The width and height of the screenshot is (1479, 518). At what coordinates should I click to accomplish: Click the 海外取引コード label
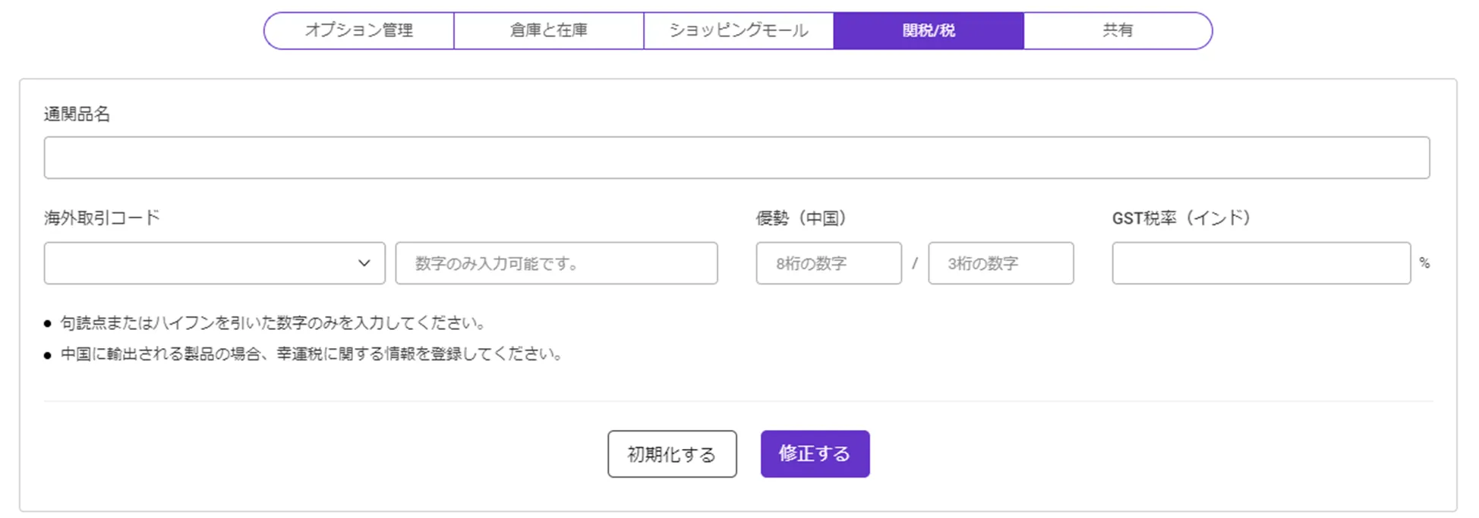click(x=102, y=218)
